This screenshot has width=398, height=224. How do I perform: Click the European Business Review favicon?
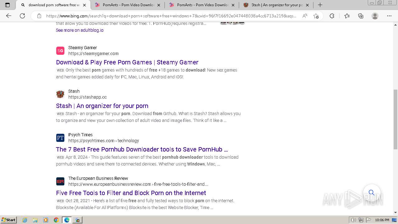coord(60,181)
